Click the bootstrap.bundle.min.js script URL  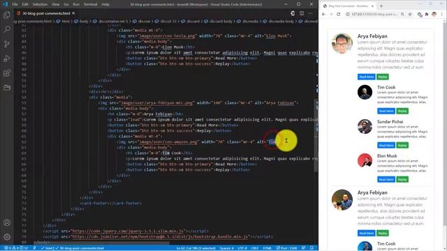point(160,237)
